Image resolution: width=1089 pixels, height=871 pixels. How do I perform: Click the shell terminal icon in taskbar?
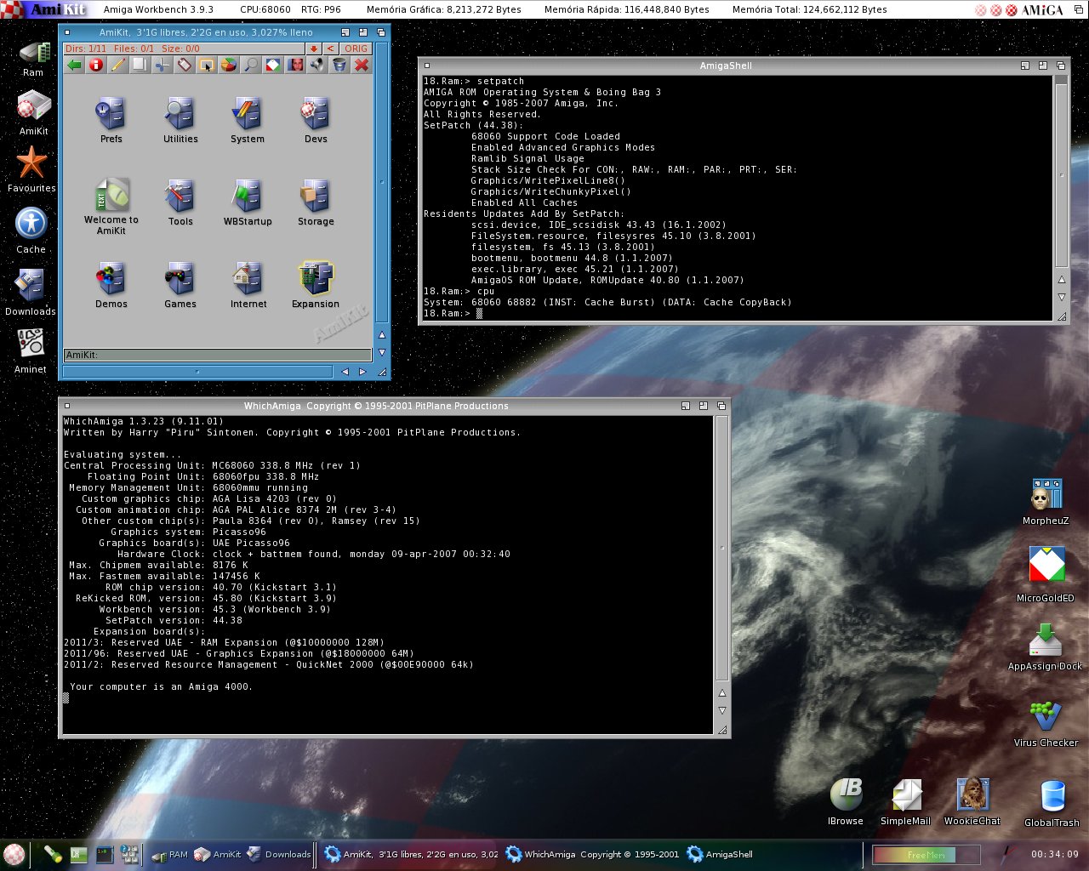[105, 854]
